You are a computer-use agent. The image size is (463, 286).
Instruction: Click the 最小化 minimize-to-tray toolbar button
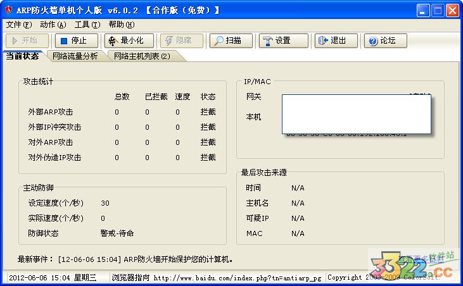129,40
